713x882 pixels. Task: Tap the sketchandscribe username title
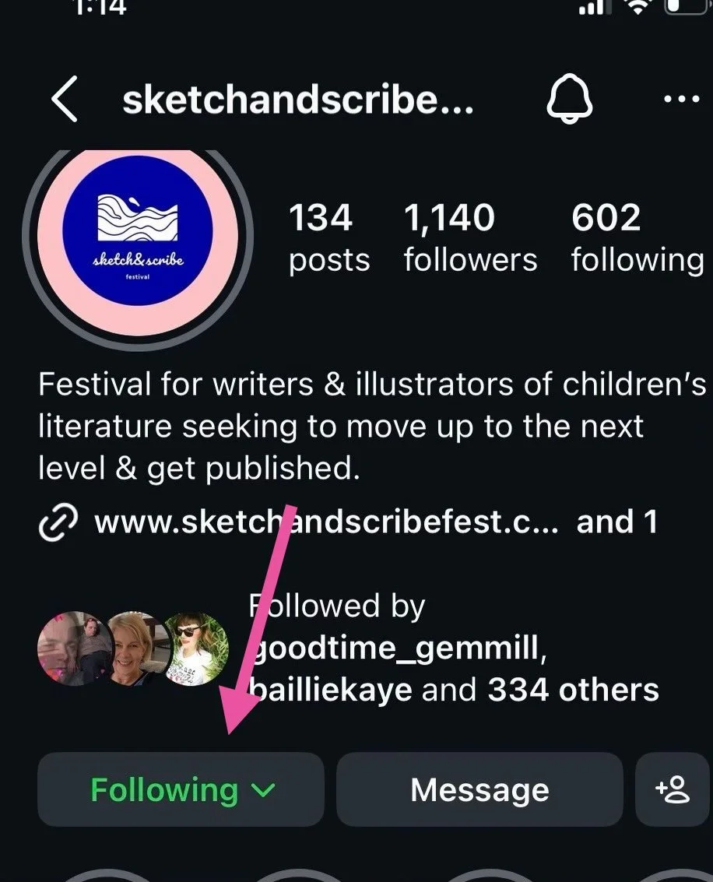tap(298, 100)
